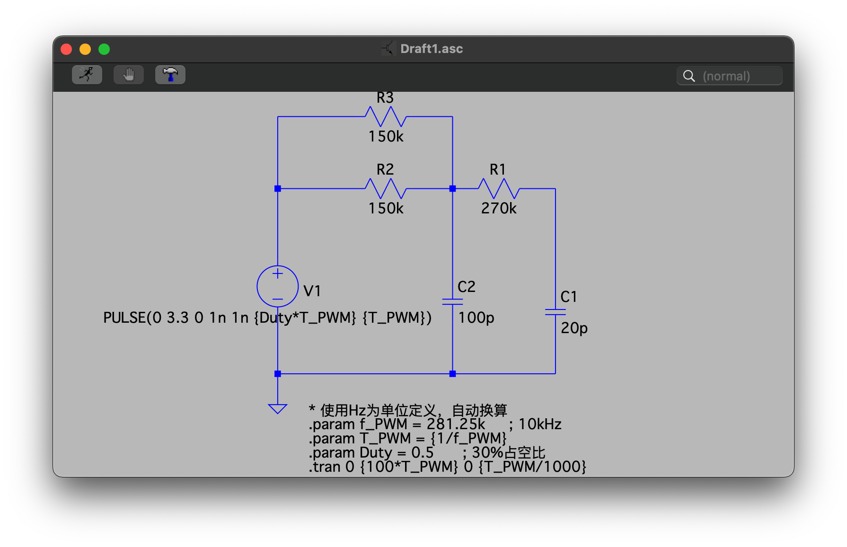Click the 20p value of C1
The height and width of the screenshot is (547, 847).
(x=574, y=328)
